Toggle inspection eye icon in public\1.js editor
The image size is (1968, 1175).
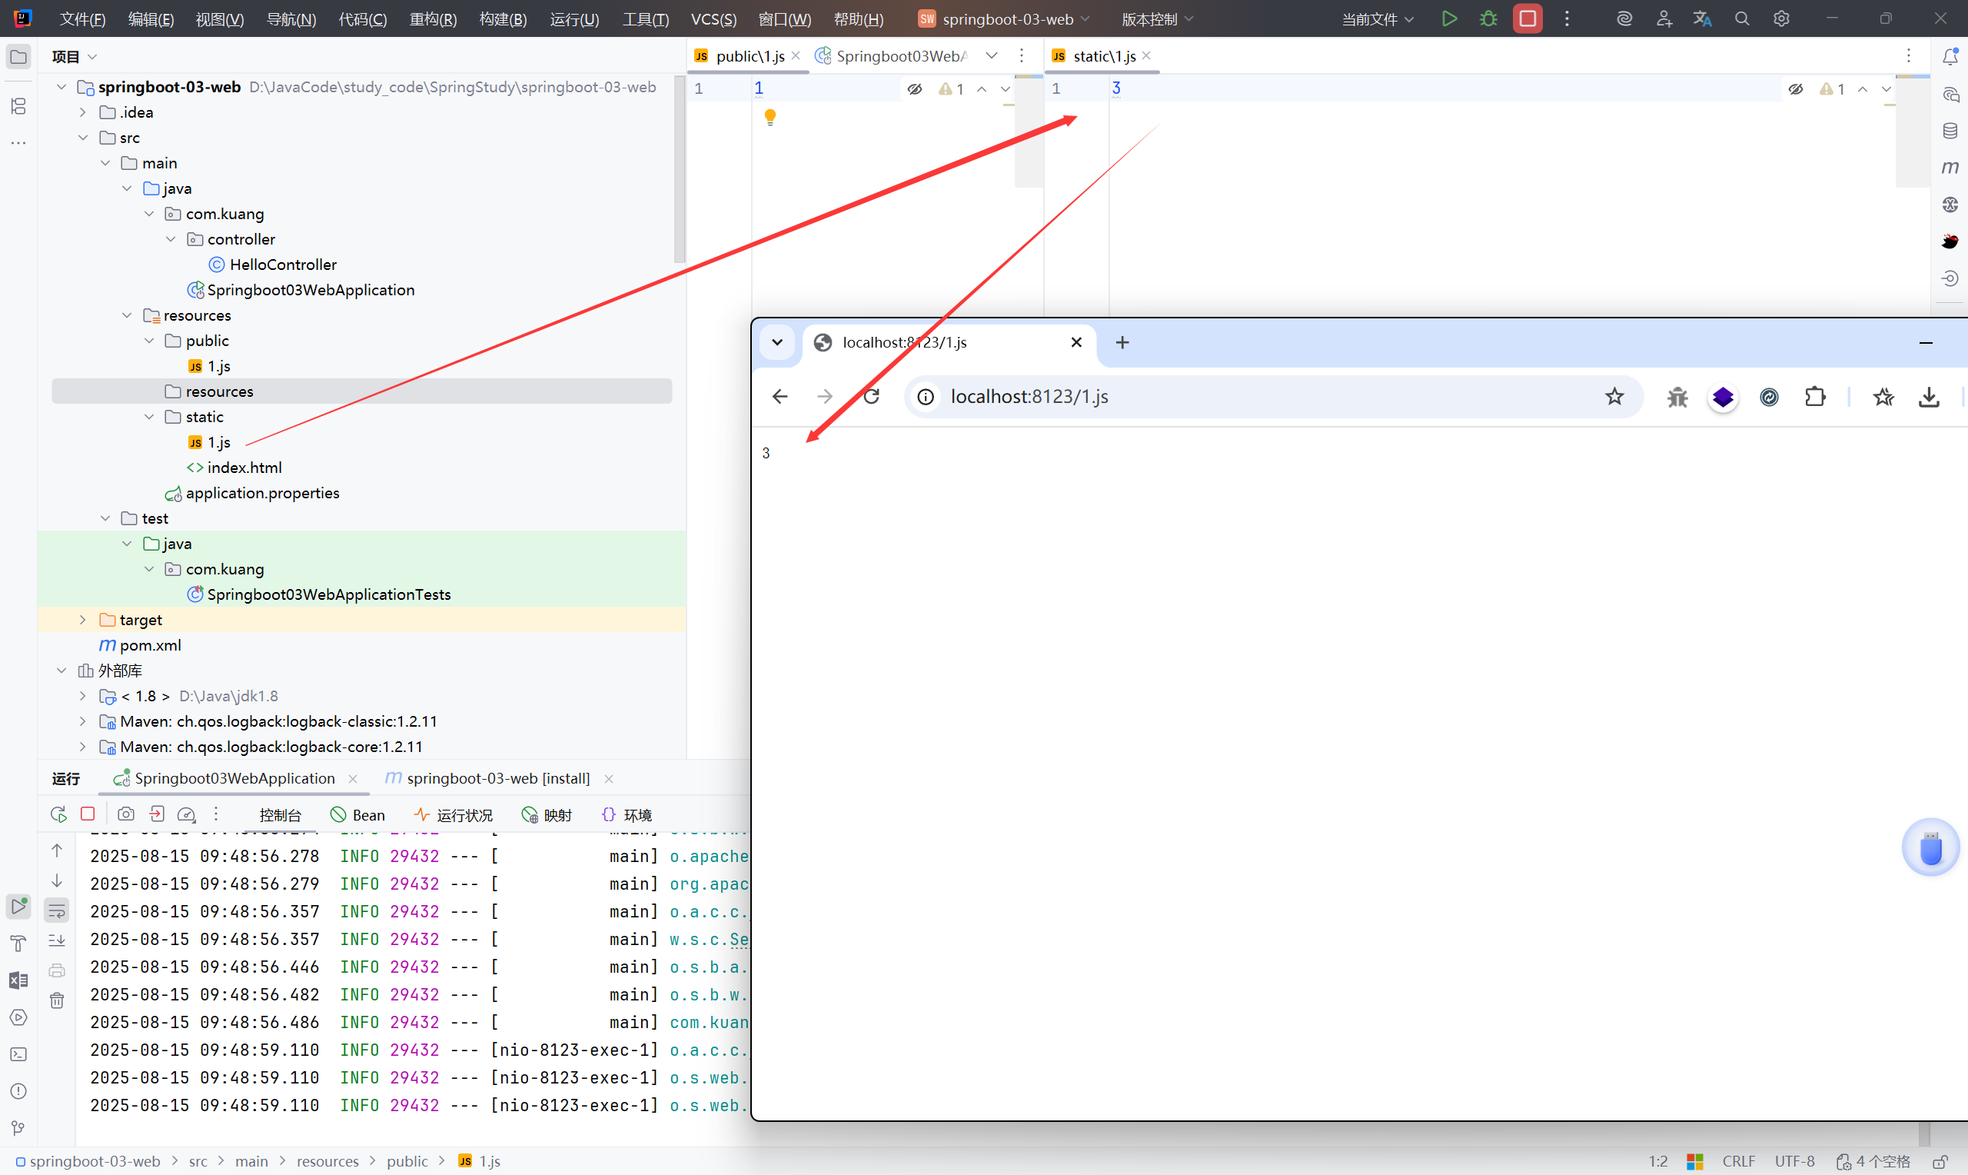coord(915,88)
